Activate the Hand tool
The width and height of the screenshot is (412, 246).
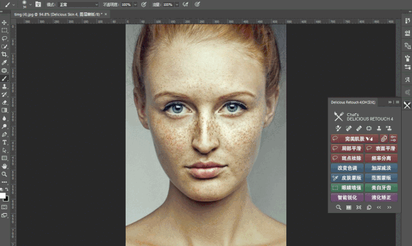pos(5,166)
